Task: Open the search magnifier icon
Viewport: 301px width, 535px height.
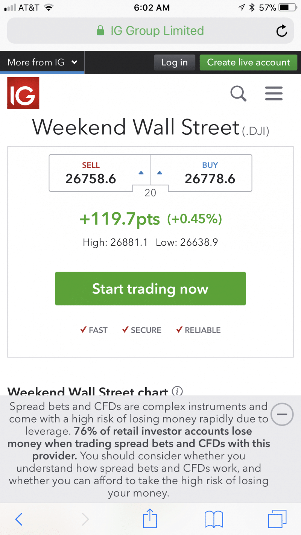Action: pyautogui.click(x=238, y=93)
